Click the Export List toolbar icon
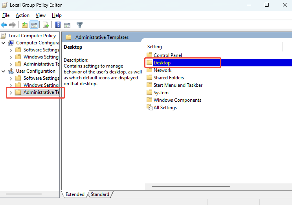 46,25
